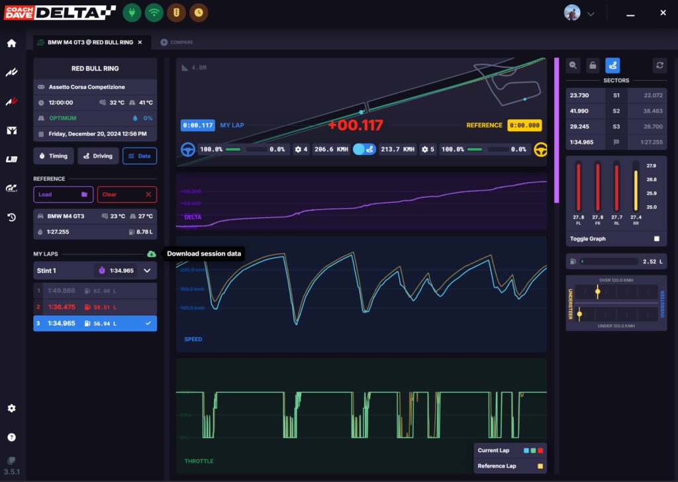Click the Clear reference button
678x482 pixels.
pos(127,195)
